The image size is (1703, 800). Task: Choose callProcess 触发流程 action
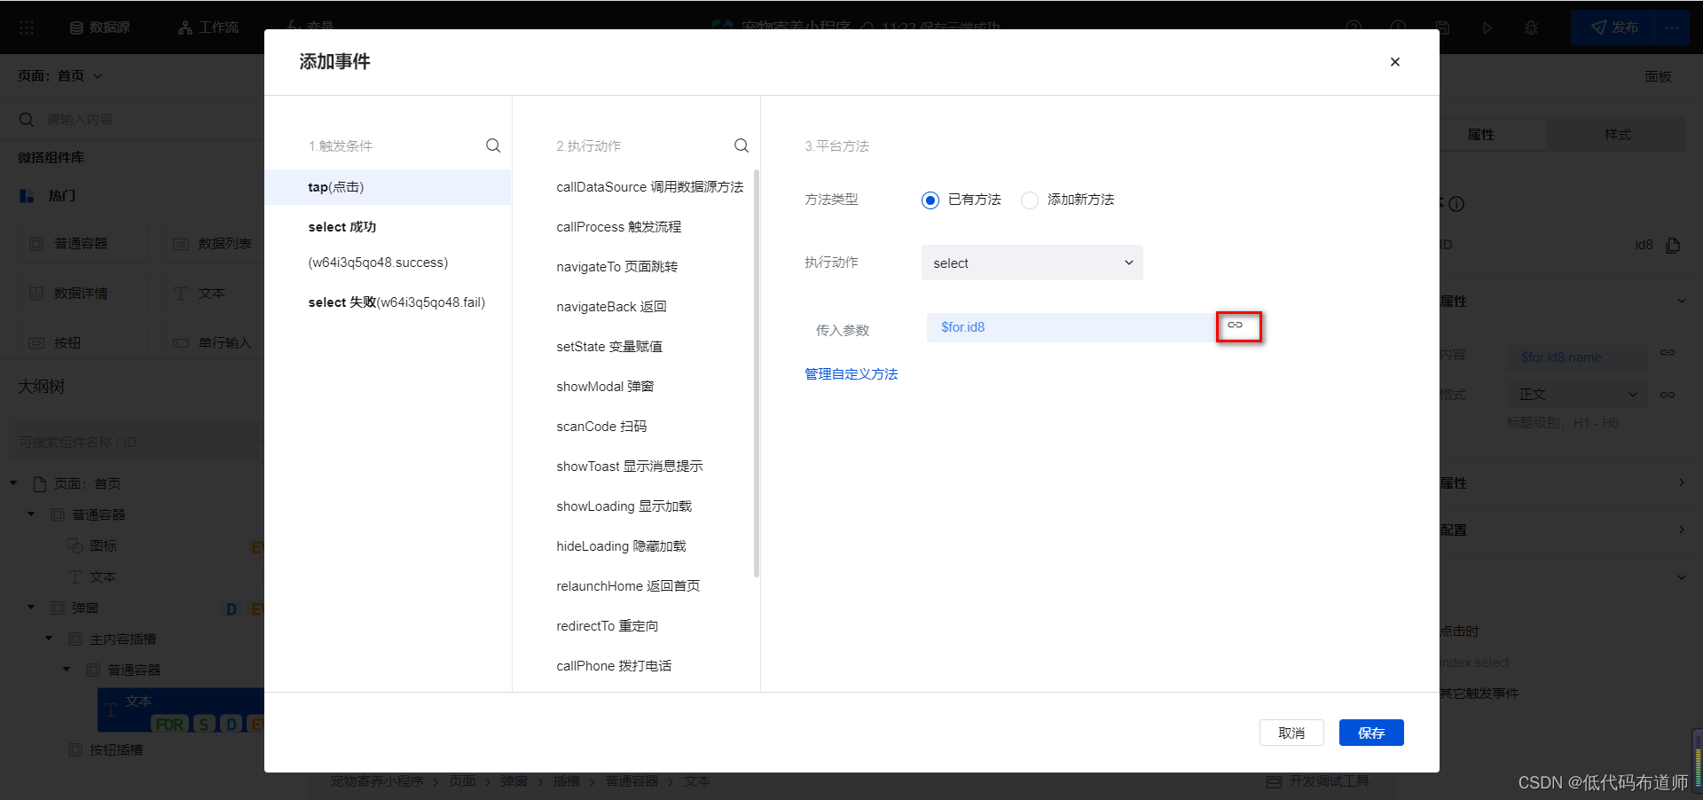coord(618,227)
